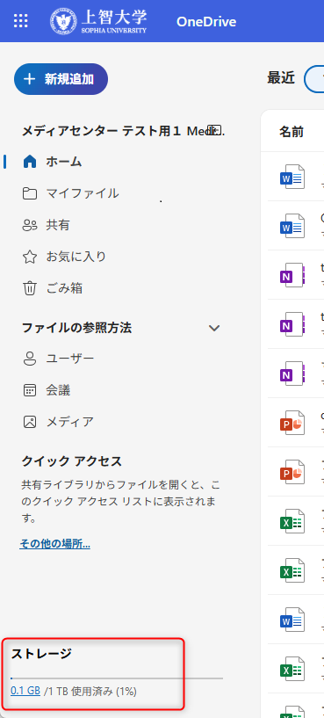The width and height of the screenshot is (324, 718).
Task: Open the first Excel file icon below the PowerPoint files
Action: coord(292,520)
